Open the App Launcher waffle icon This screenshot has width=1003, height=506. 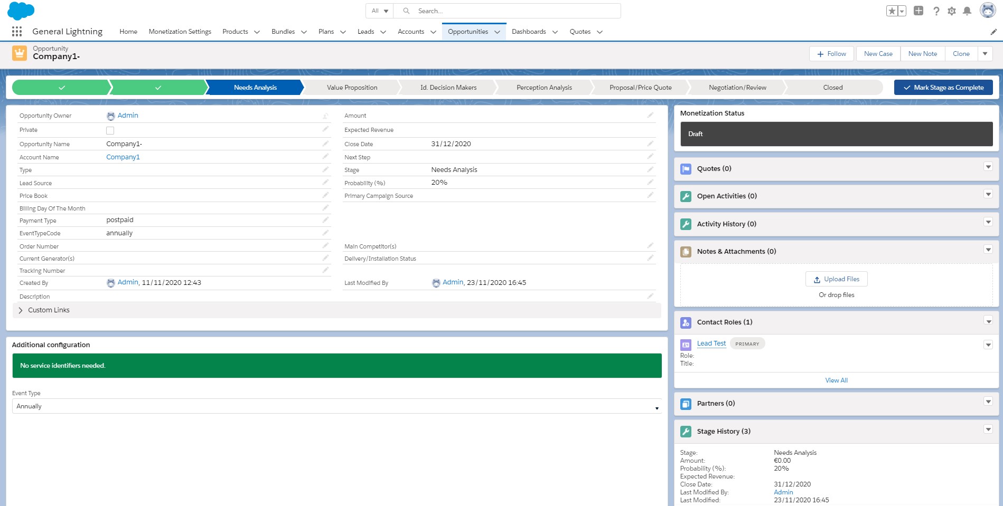[x=16, y=32]
